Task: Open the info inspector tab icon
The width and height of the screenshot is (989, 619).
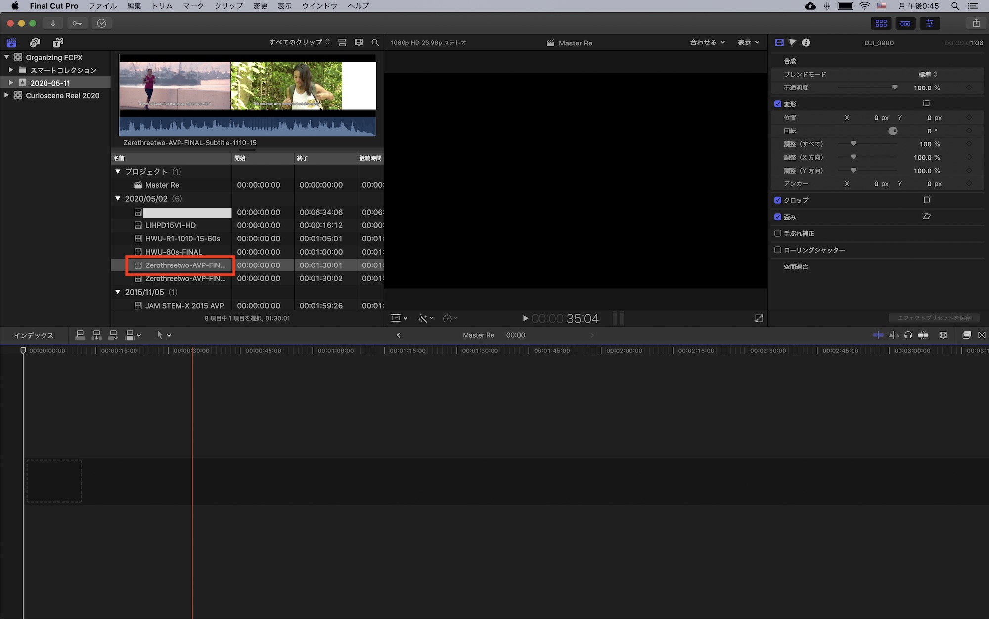Action: [806, 43]
